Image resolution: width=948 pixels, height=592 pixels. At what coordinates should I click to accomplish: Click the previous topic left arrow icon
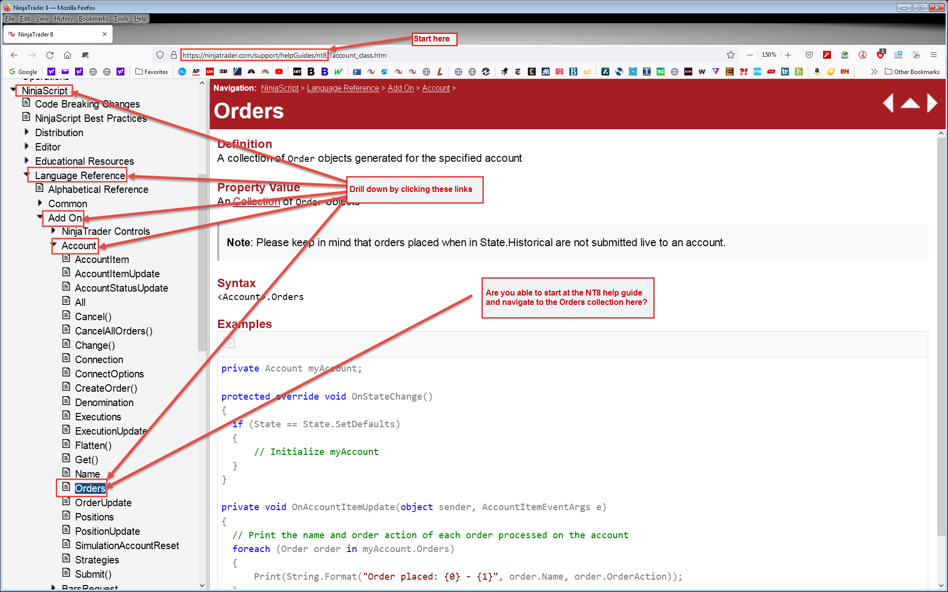click(888, 103)
